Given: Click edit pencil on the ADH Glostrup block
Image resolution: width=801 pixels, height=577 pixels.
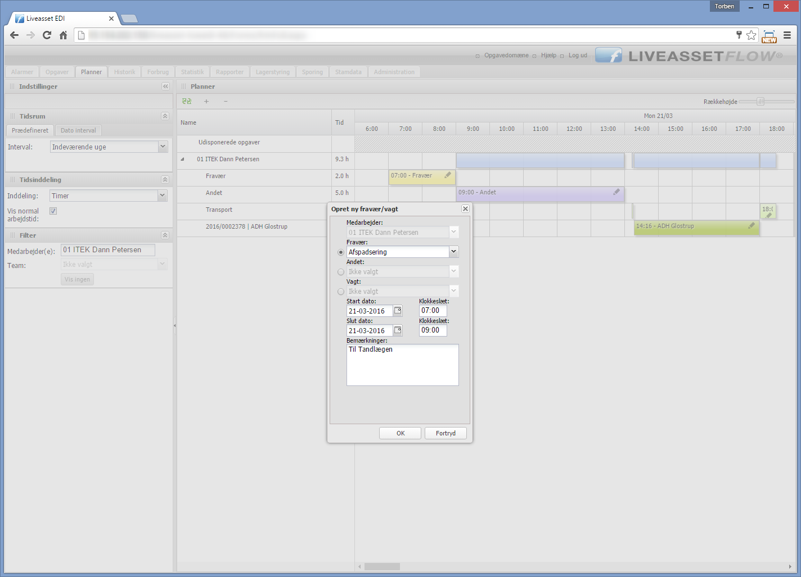Looking at the screenshot, I should pos(751,226).
